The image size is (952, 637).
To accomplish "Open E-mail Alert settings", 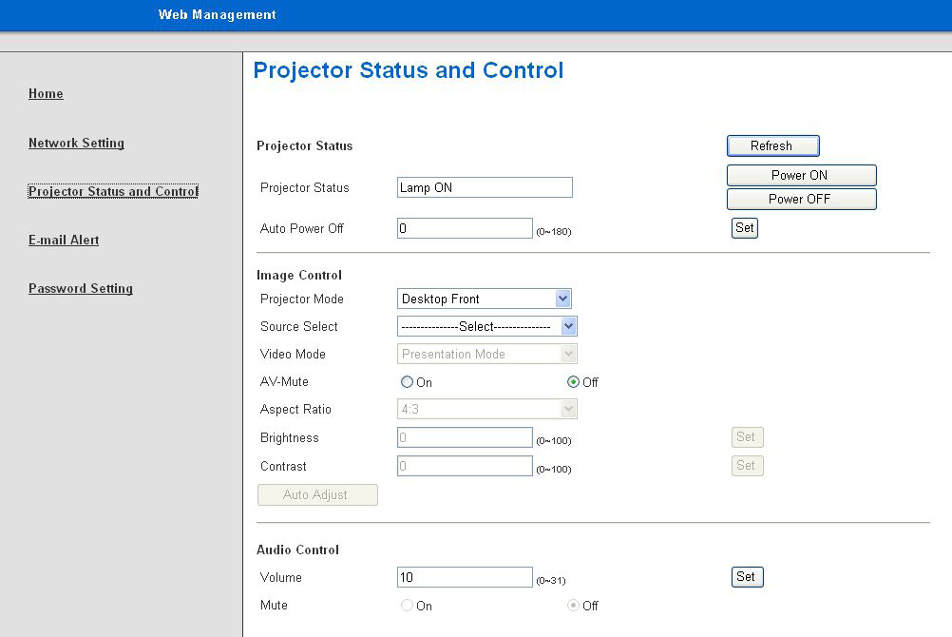I will pyautogui.click(x=64, y=241).
